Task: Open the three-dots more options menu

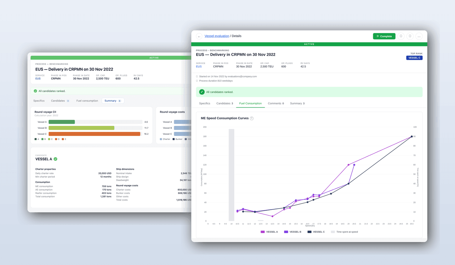Action: click(419, 36)
